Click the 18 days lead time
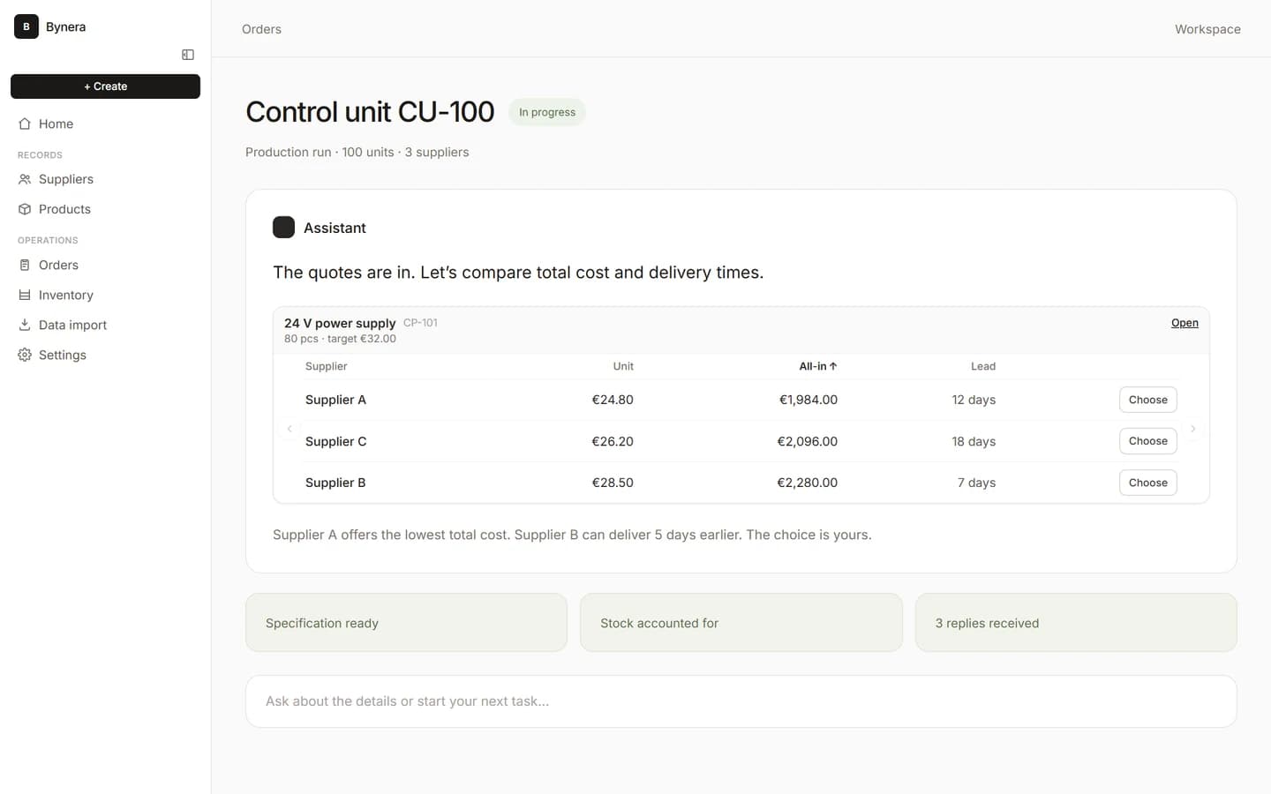The height and width of the screenshot is (794, 1271). pyautogui.click(x=974, y=441)
